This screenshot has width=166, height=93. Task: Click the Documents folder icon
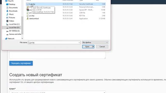(7, 7)
